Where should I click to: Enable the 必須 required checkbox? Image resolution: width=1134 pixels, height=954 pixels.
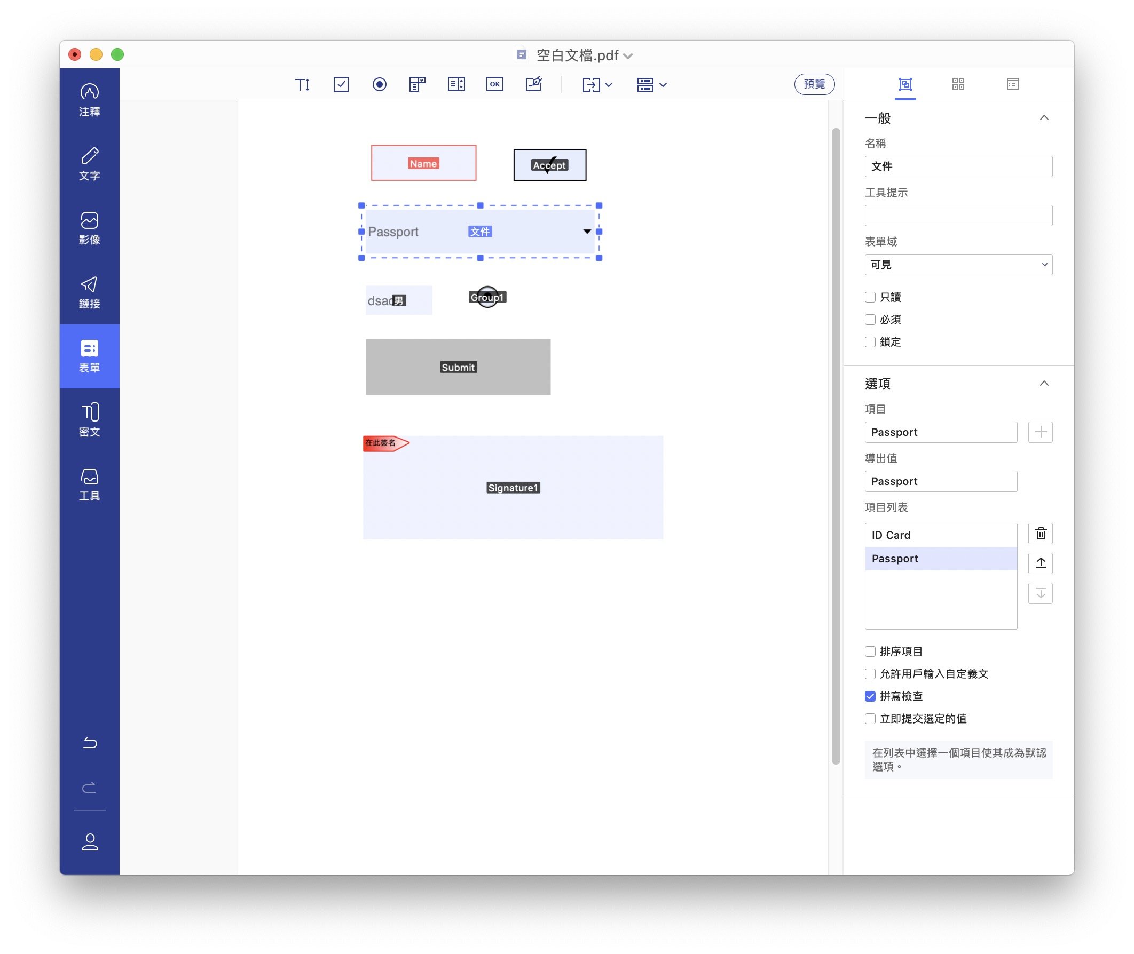point(870,320)
